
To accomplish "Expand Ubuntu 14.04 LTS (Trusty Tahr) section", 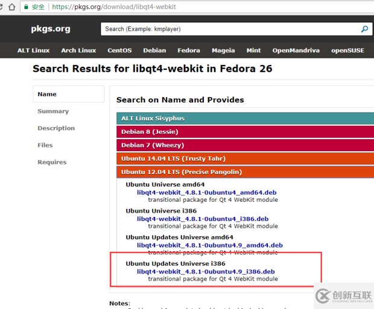I will 245,158.
